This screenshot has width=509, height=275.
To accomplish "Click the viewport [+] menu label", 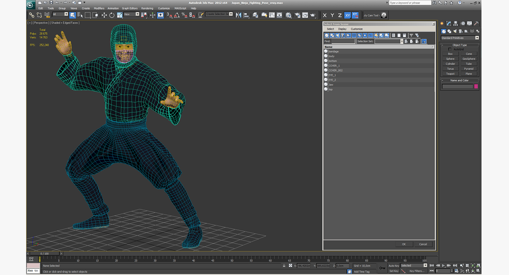I will 30,23.
